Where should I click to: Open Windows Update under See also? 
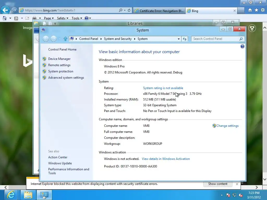pos(60,163)
